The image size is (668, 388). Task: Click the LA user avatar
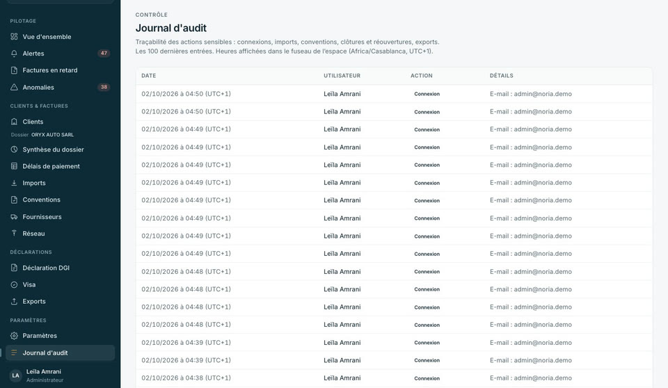16,375
